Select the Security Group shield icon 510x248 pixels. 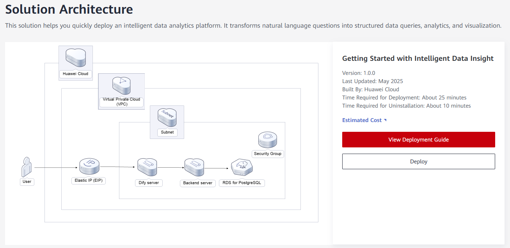(x=268, y=140)
